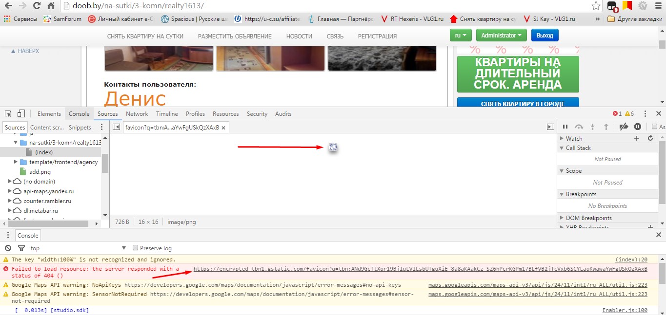Select the (index) file in navigator tree
This screenshot has width=666, height=315.
[x=44, y=152]
